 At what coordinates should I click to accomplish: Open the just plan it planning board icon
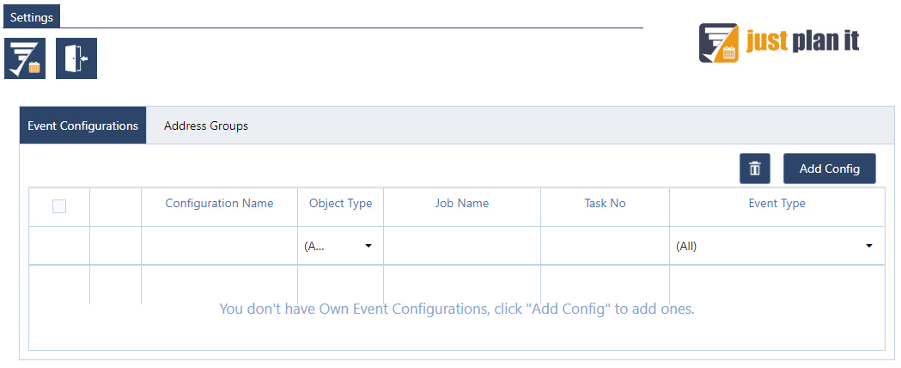click(x=25, y=58)
